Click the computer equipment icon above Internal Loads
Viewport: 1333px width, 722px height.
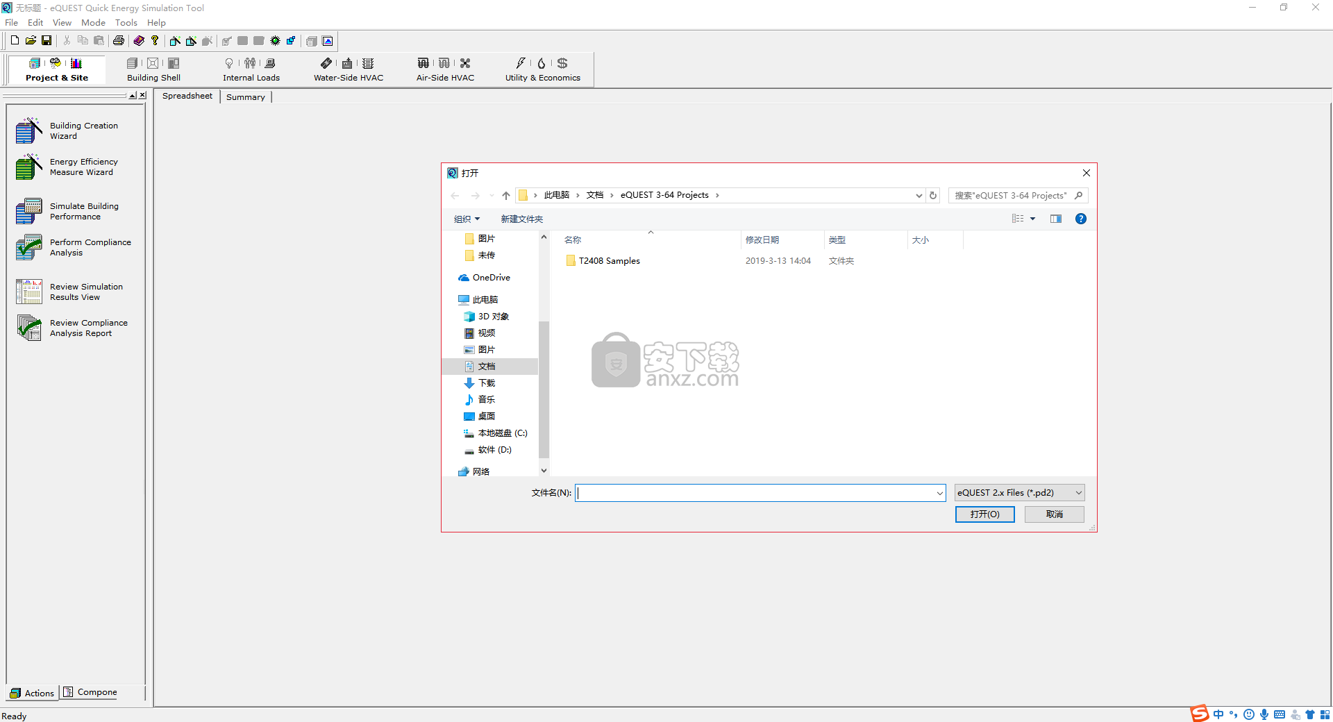271,63
